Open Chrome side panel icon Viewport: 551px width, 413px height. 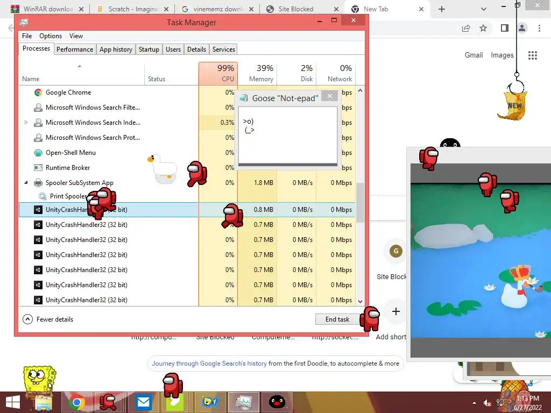505,28
